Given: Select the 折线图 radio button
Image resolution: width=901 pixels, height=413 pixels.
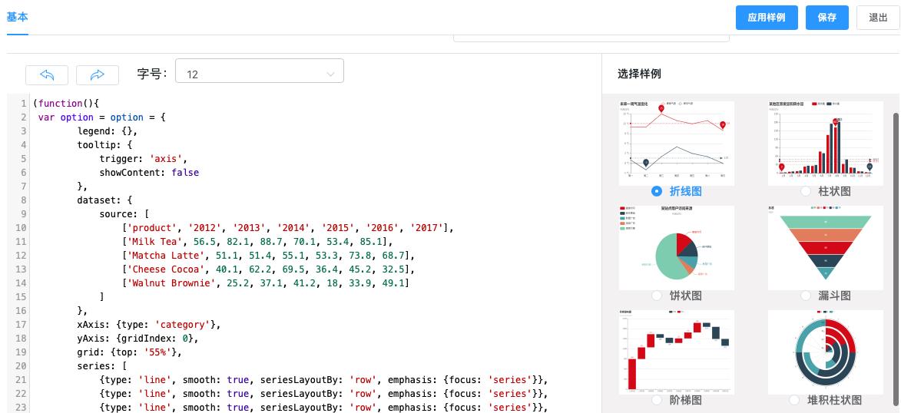Looking at the screenshot, I should tap(657, 191).
